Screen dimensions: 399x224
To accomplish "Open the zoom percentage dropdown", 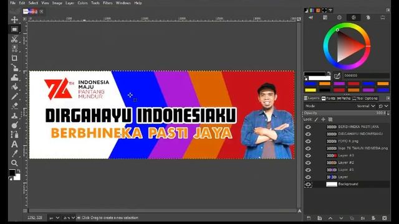I will click(x=69, y=218).
